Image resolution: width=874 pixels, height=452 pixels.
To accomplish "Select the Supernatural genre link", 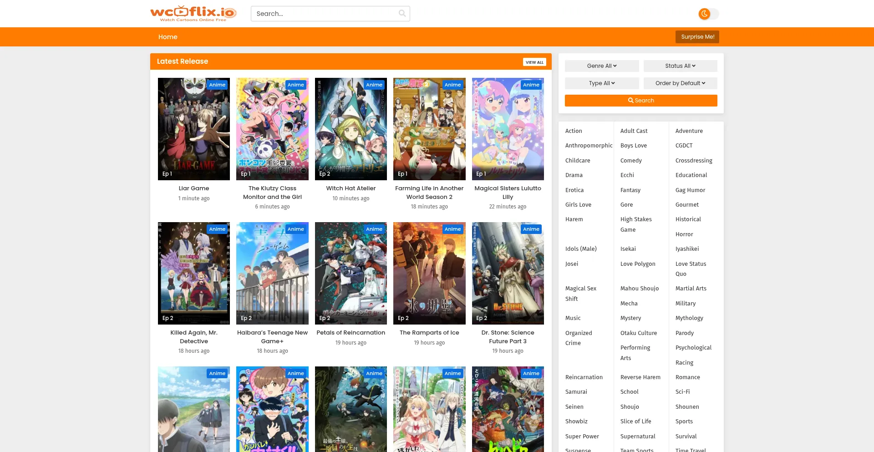I will coord(638,437).
